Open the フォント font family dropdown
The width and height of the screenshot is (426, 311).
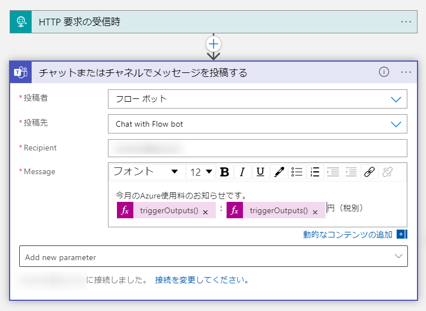pos(147,172)
